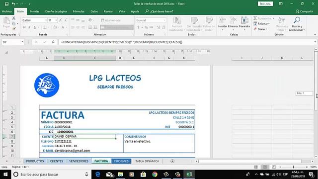Toggle italic K formatting

pos(29,27)
